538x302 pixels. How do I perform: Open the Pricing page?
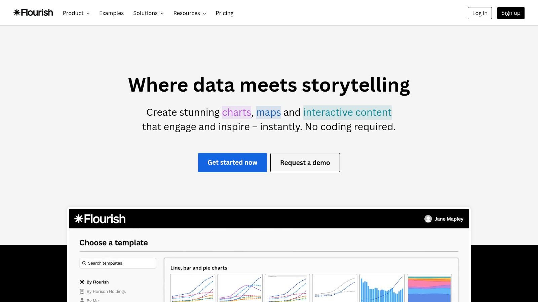click(x=224, y=13)
